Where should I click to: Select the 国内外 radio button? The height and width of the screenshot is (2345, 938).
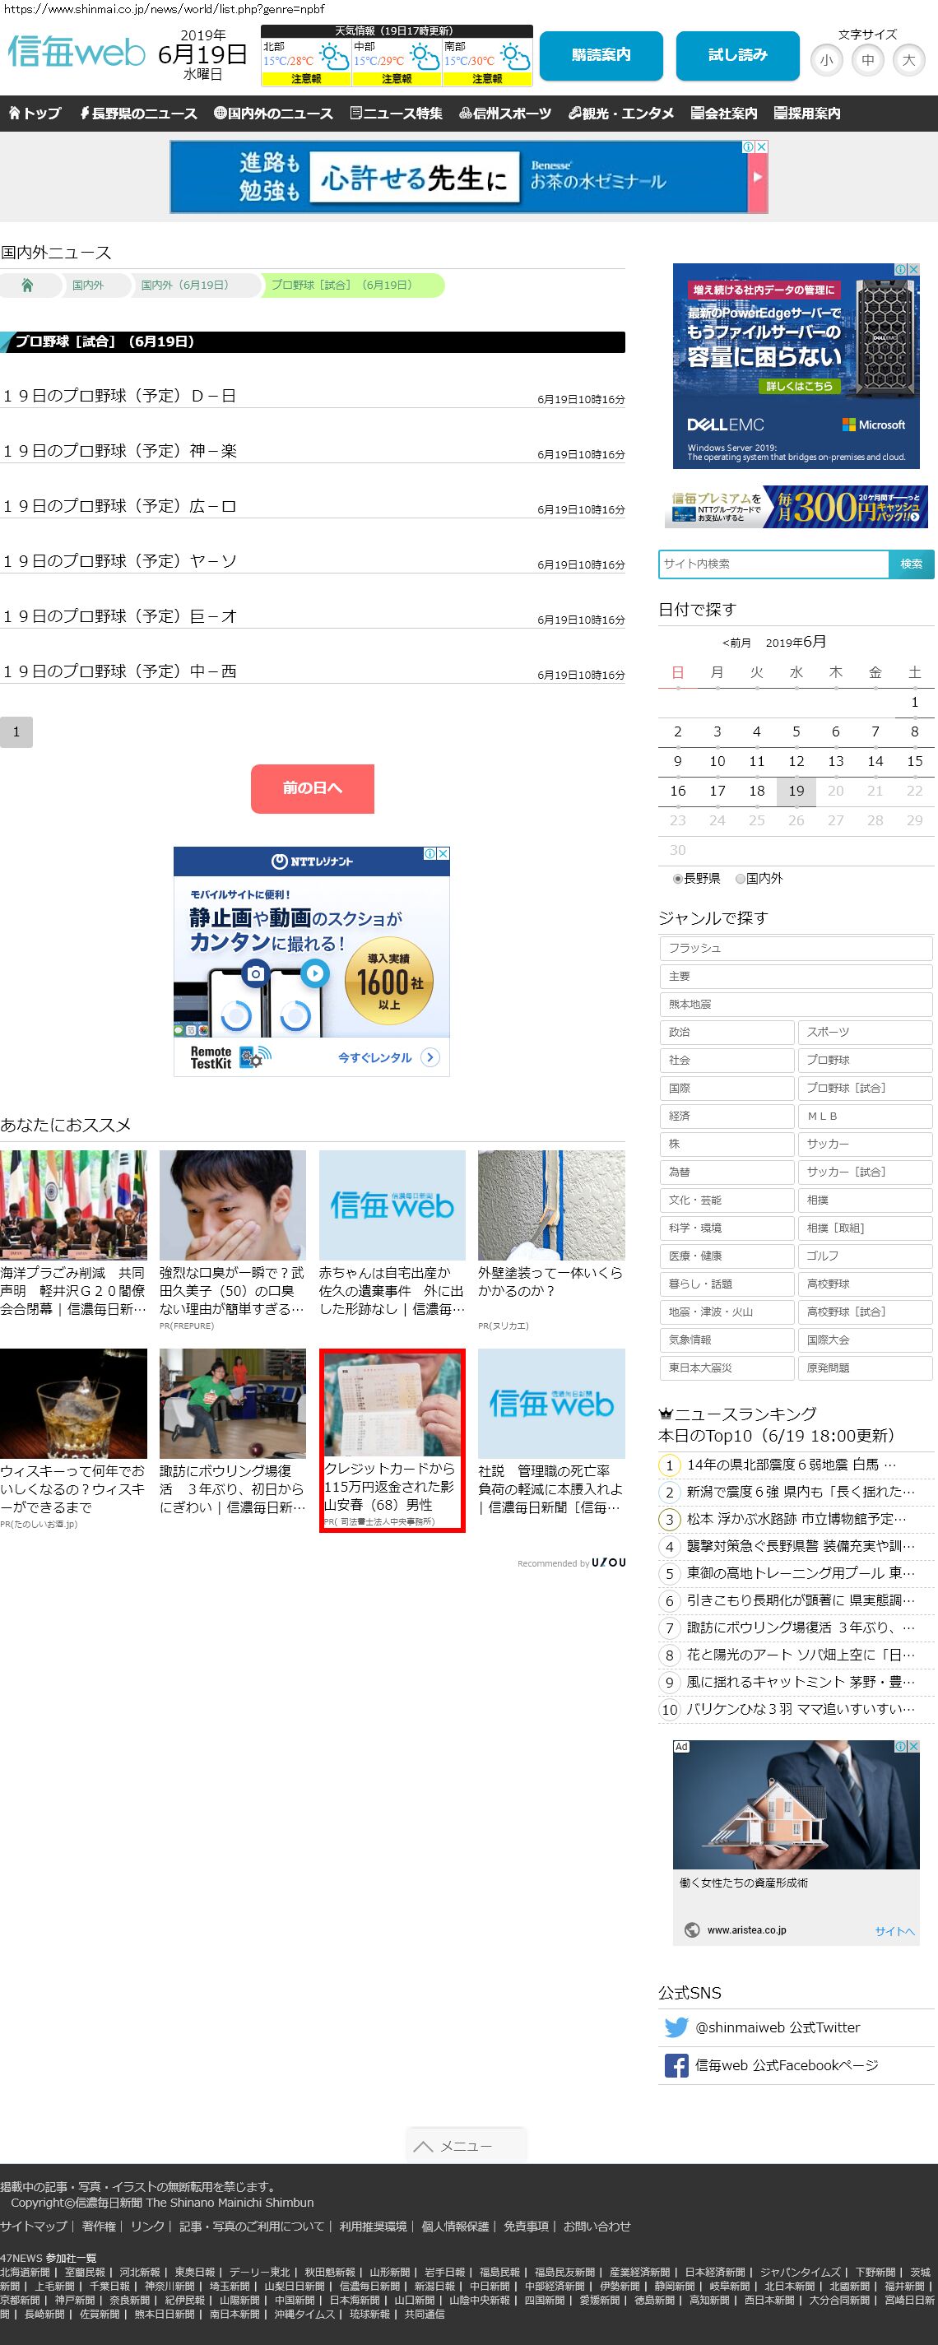pyautogui.click(x=741, y=879)
